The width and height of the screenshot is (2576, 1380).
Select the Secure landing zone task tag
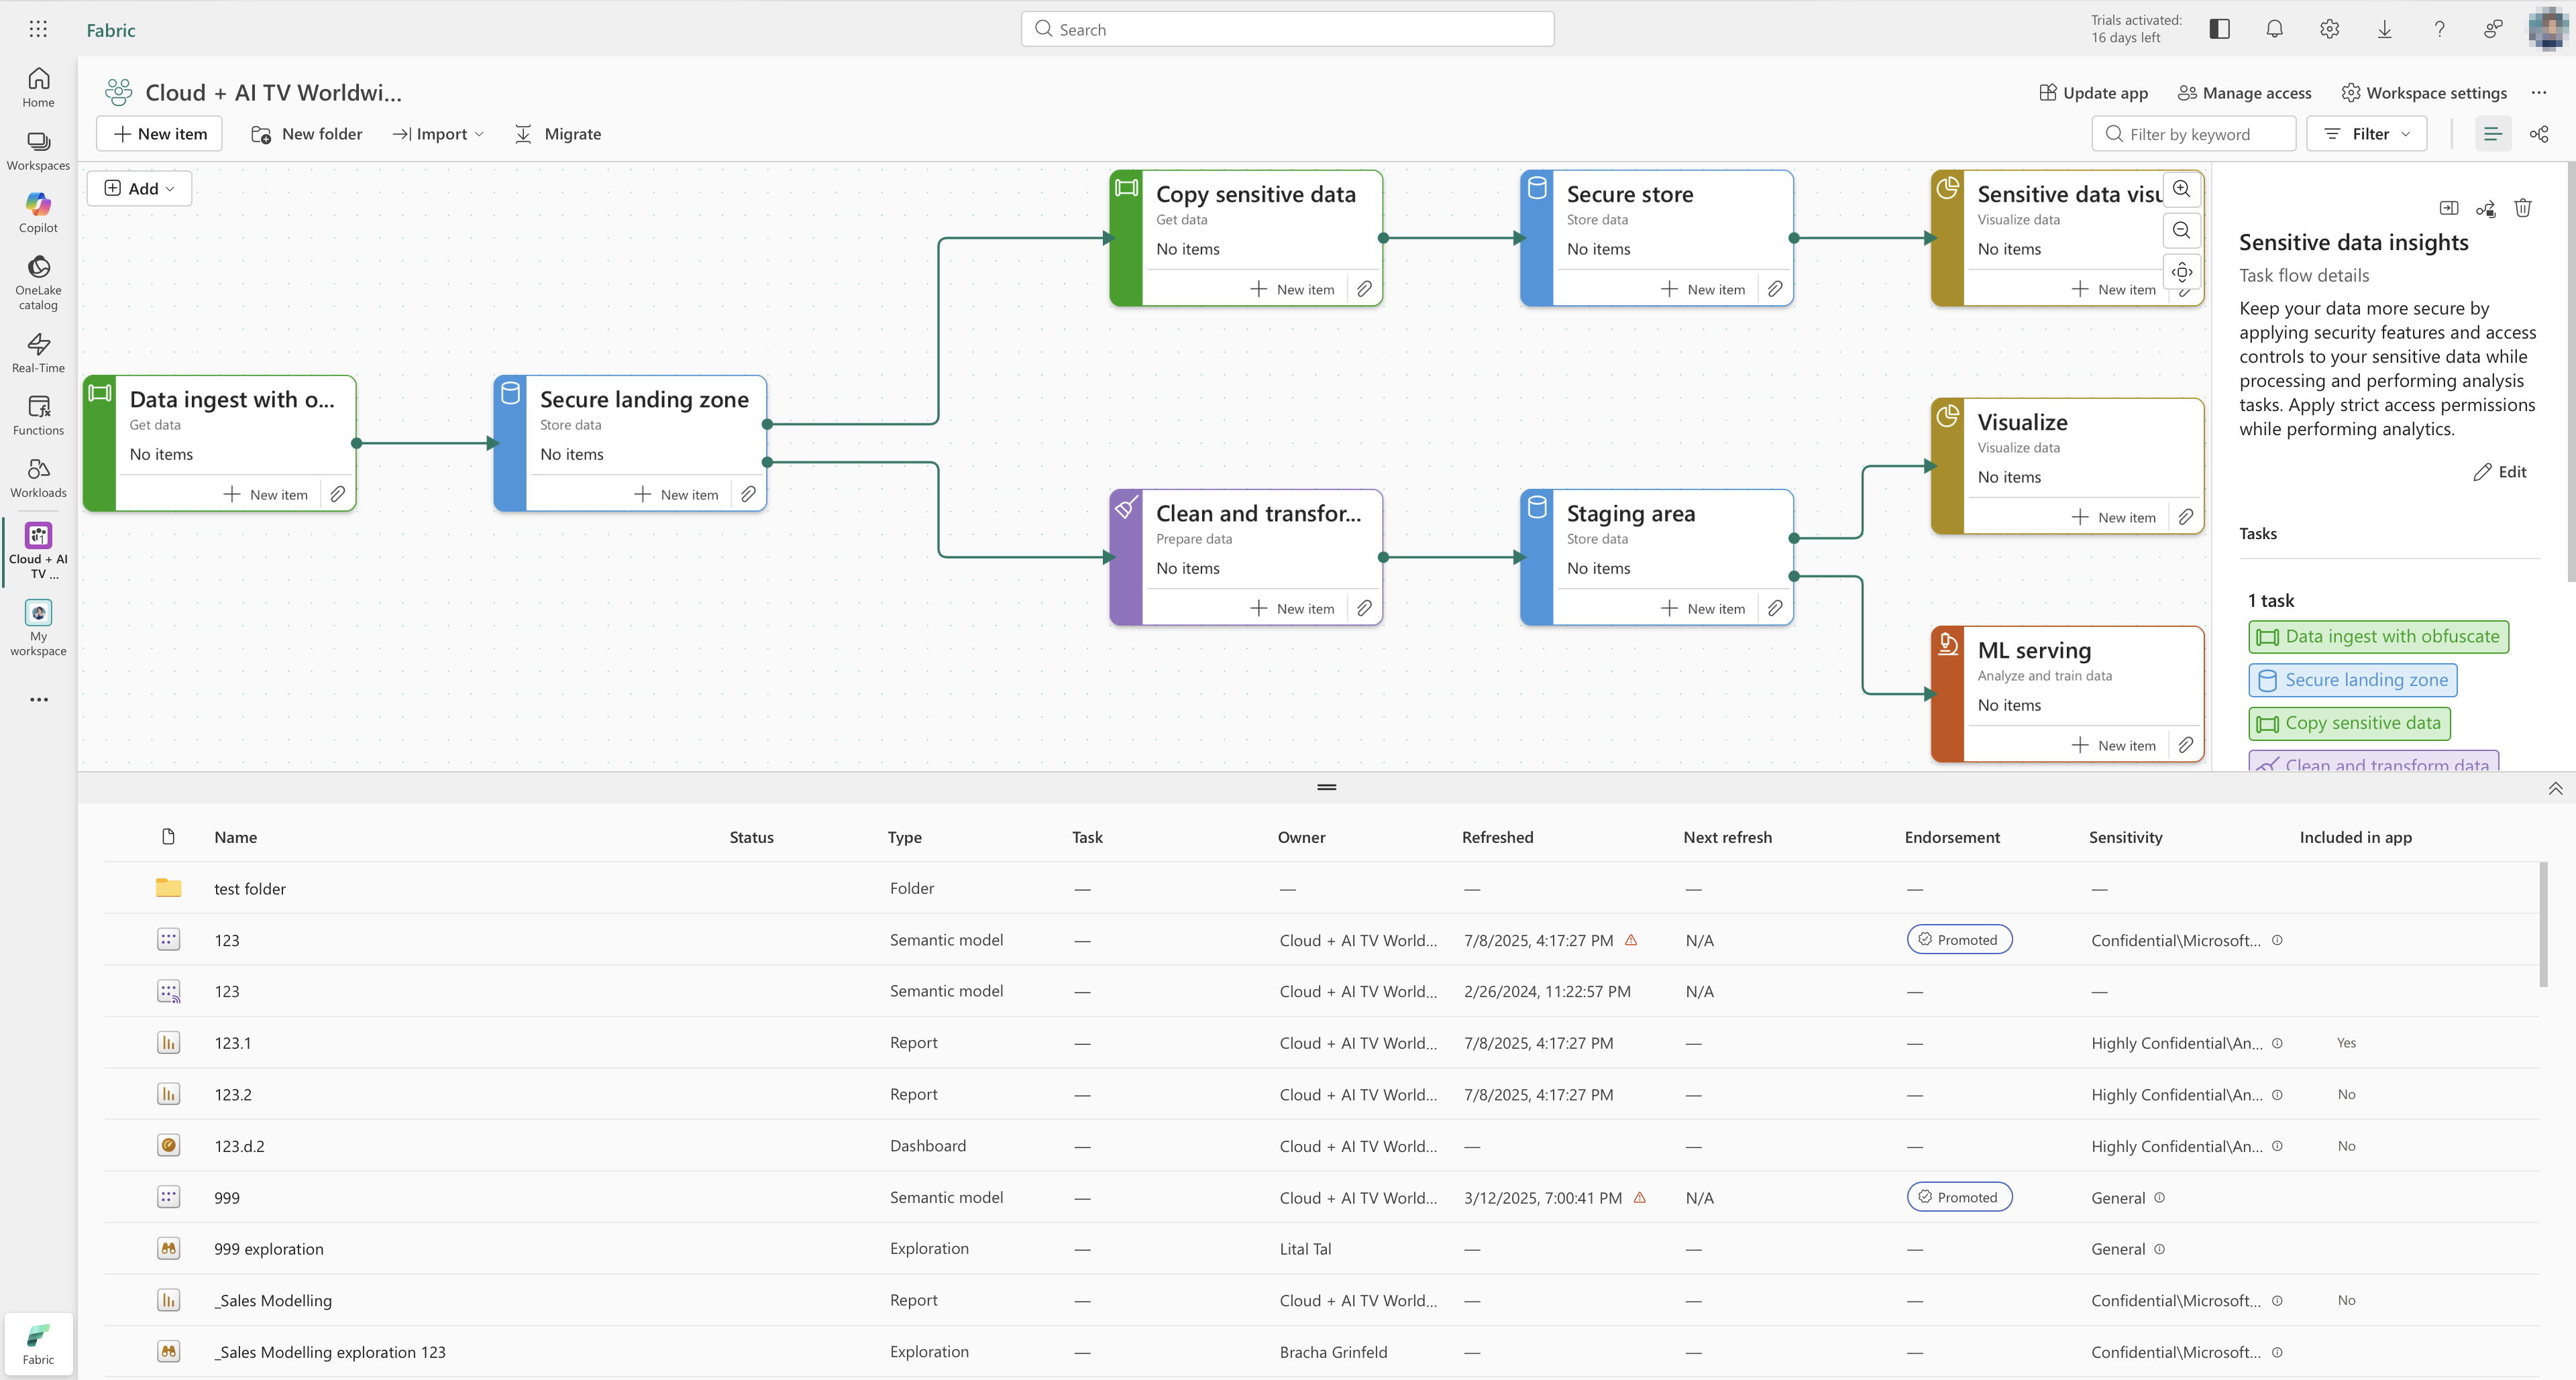click(2353, 679)
